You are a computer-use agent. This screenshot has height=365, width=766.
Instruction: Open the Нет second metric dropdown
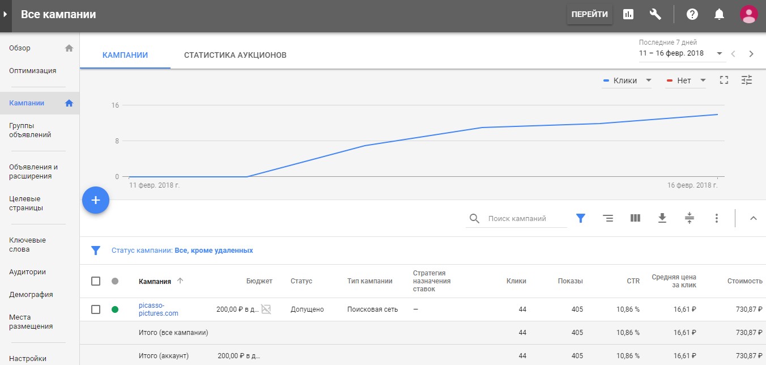point(685,80)
